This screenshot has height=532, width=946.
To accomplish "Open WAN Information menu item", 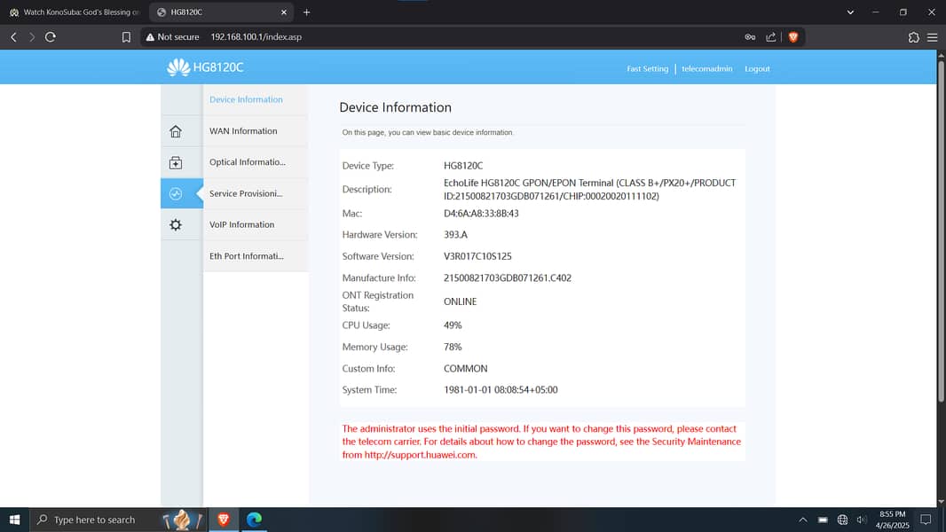I will click(x=243, y=130).
